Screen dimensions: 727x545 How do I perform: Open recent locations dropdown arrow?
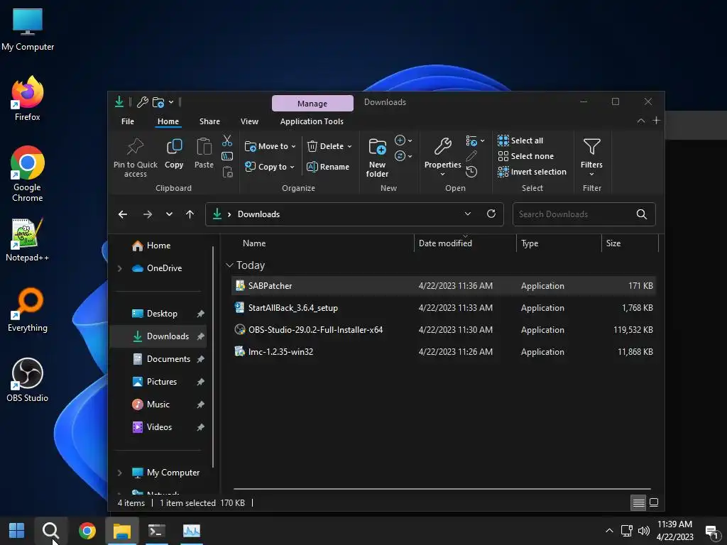coord(169,214)
